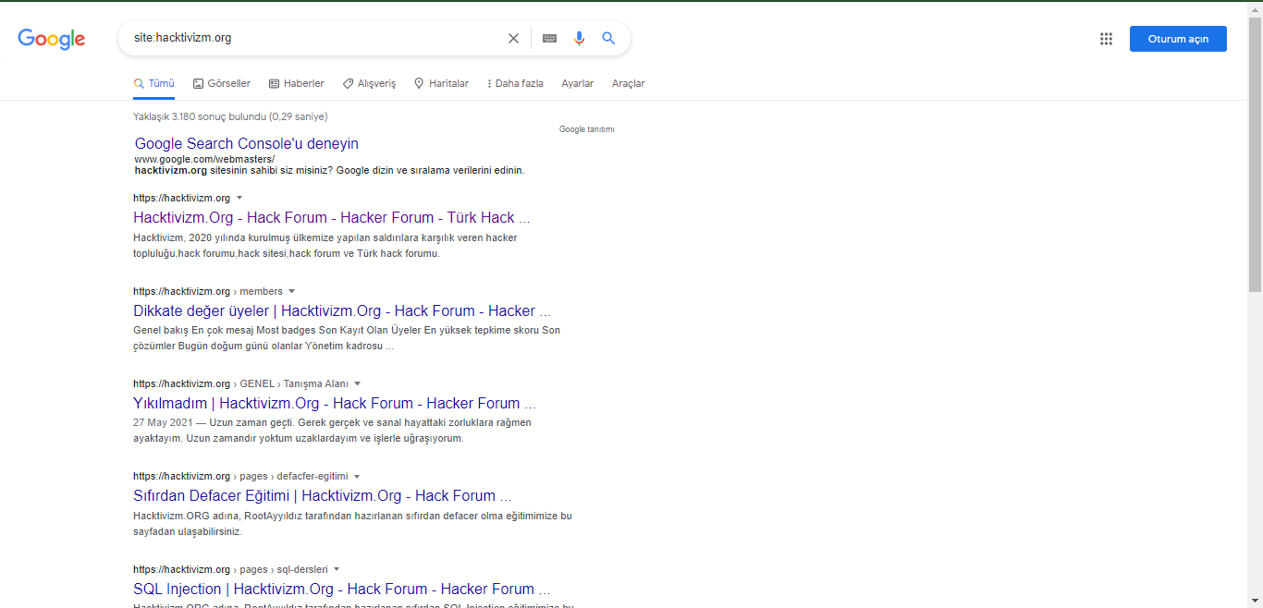Click the Alışveriş tag icon
Image resolution: width=1263 pixels, height=608 pixels.
[x=348, y=83]
